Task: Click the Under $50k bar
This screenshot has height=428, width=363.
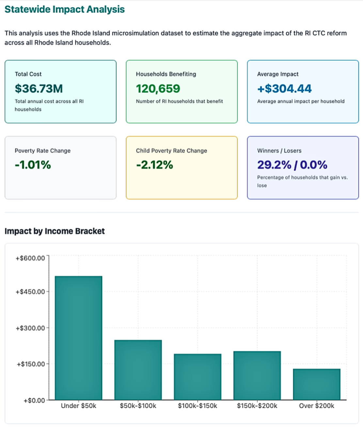Action: (78, 338)
